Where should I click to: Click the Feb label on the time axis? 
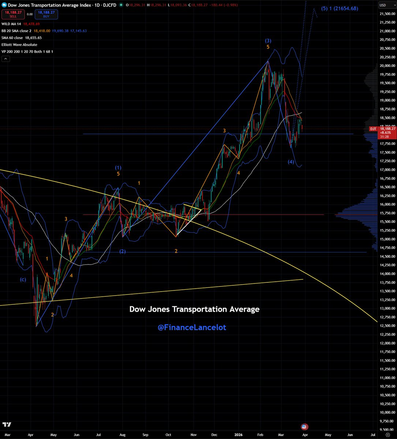click(260, 435)
